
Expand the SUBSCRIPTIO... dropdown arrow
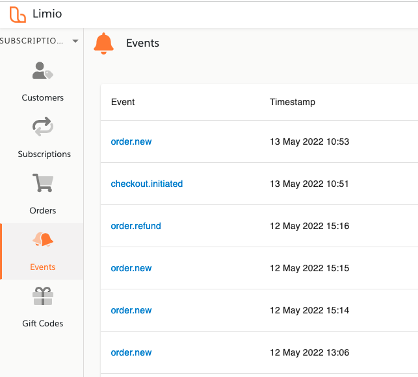point(75,41)
